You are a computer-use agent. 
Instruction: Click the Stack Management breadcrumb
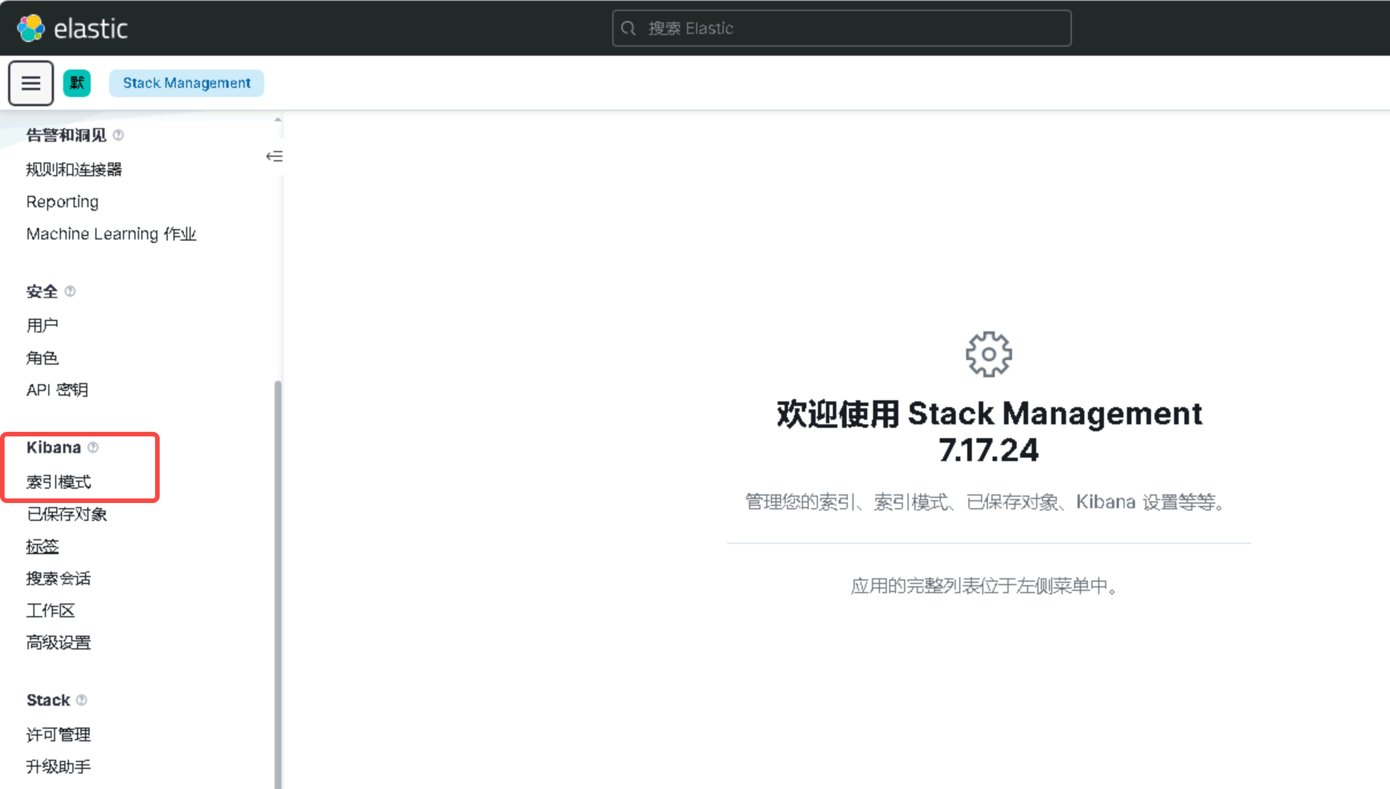coord(187,83)
